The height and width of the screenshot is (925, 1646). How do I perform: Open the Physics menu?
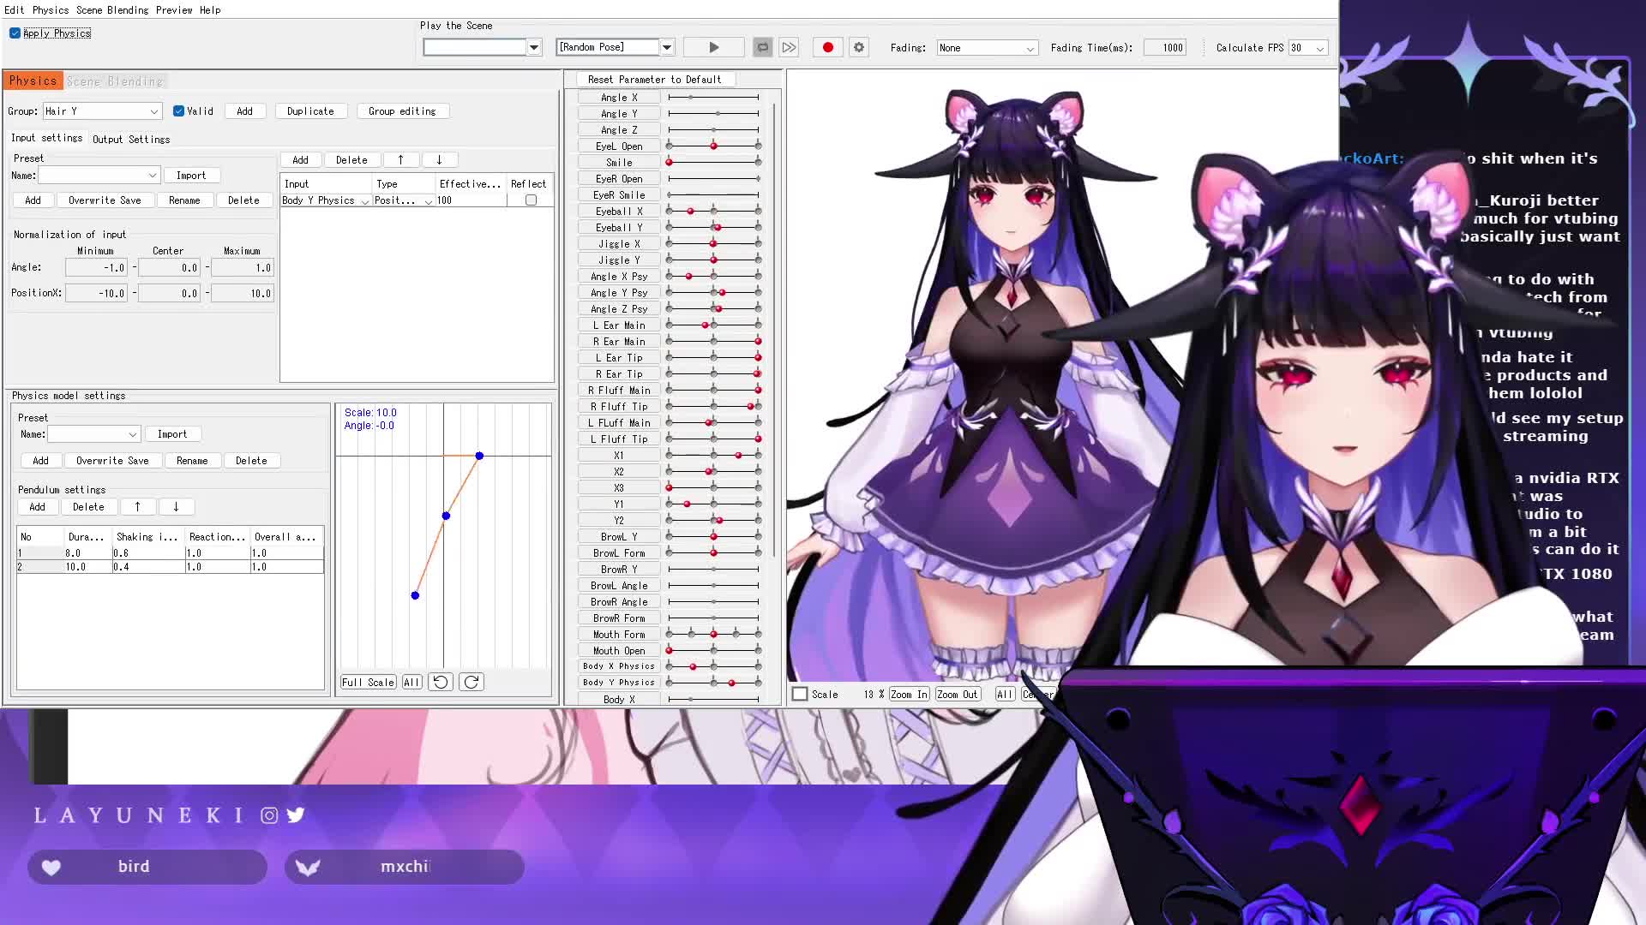(x=51, y=10)
